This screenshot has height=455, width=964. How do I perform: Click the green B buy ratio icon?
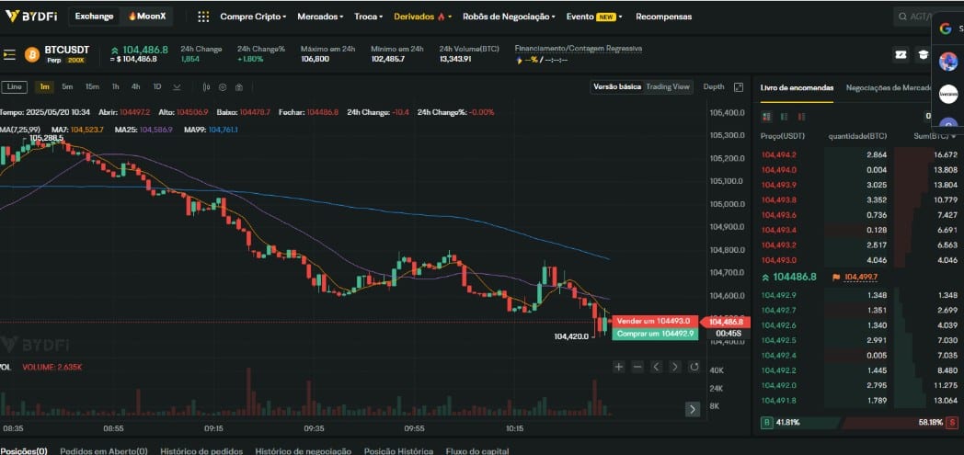coord(766,423)
